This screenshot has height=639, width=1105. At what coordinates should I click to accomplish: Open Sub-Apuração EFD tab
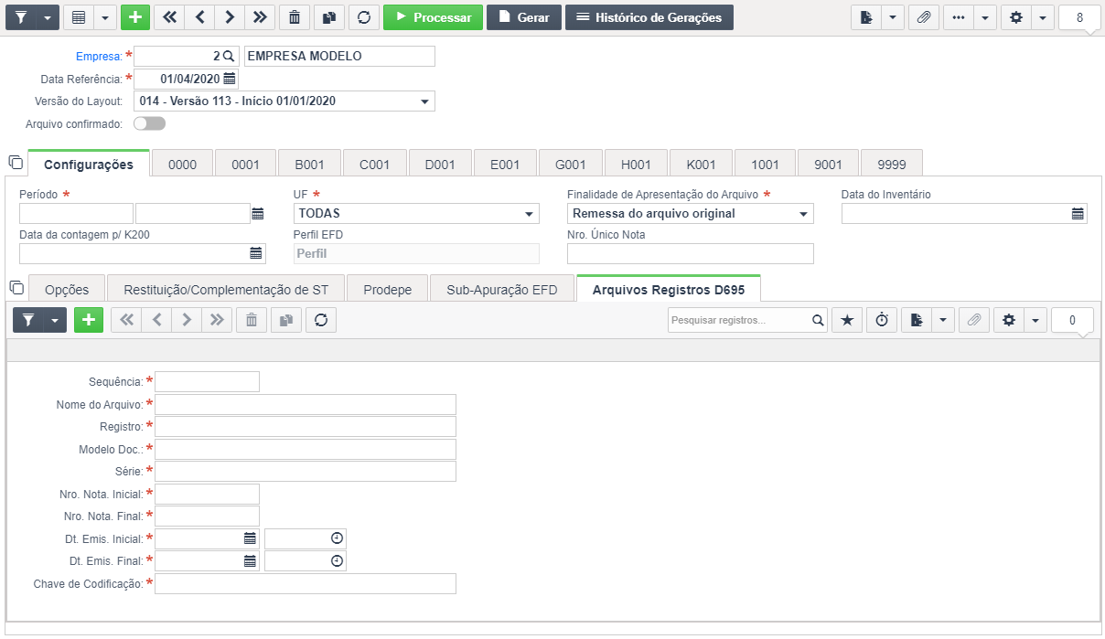(x=501, y=289)
